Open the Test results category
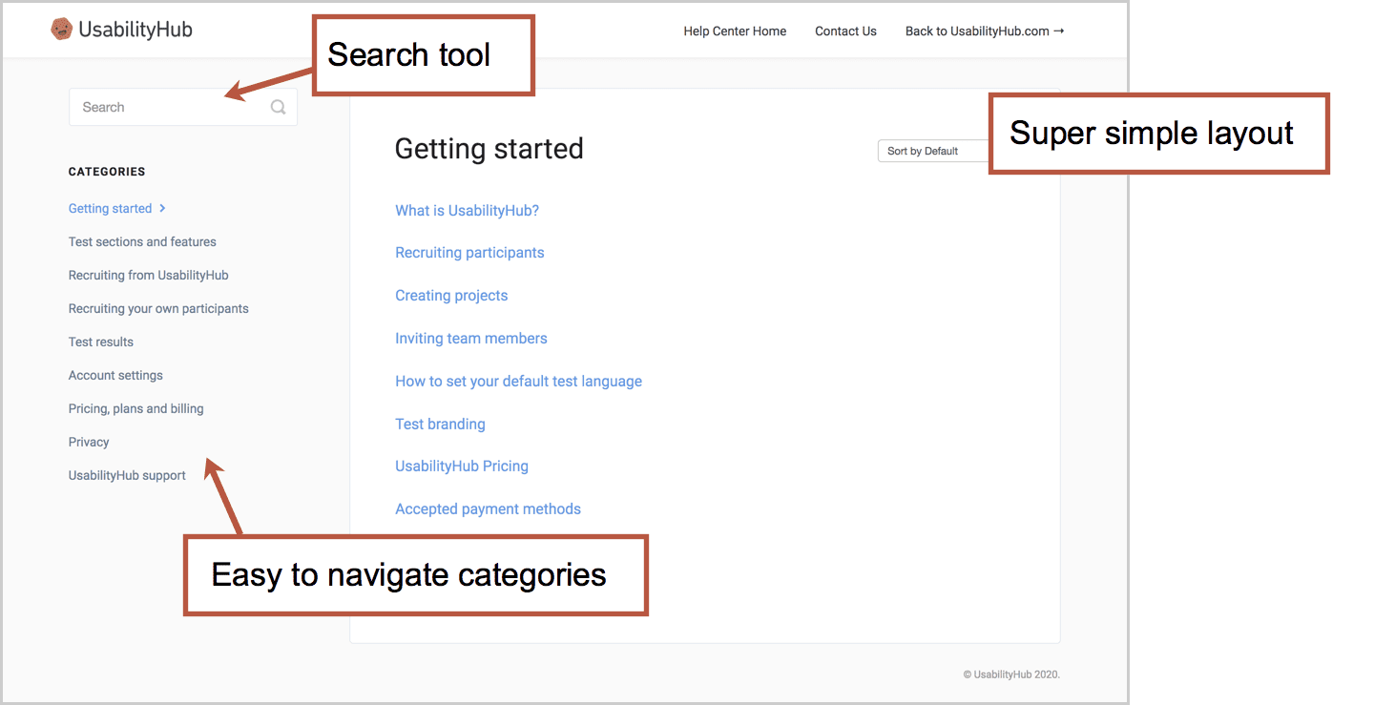The width and height of the screenshot is (1374, 705). [101, 342]
